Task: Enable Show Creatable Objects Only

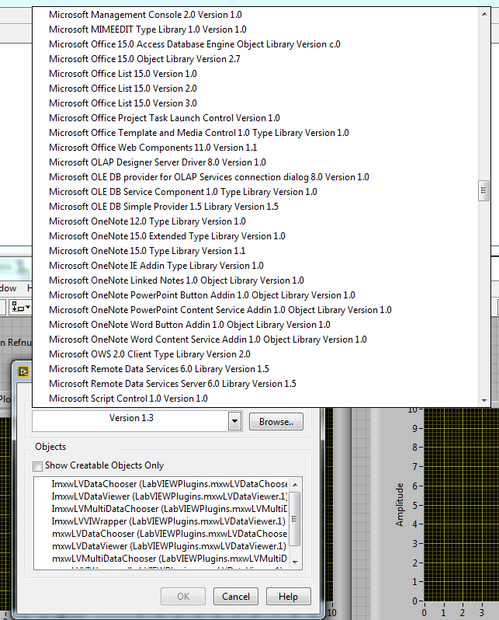Action: point(38,466)
